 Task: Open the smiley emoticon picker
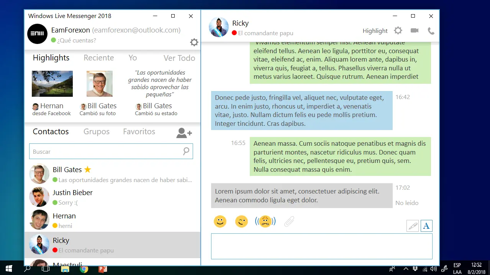click(x=220, y=221)
